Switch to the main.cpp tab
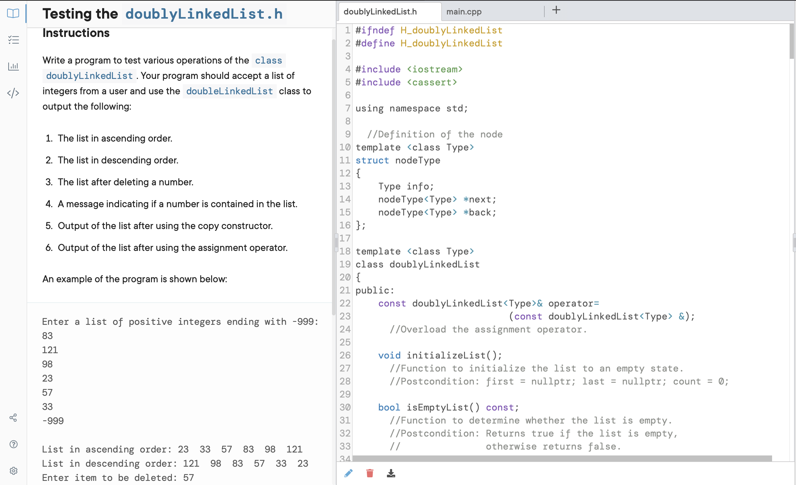 point(464,11)
